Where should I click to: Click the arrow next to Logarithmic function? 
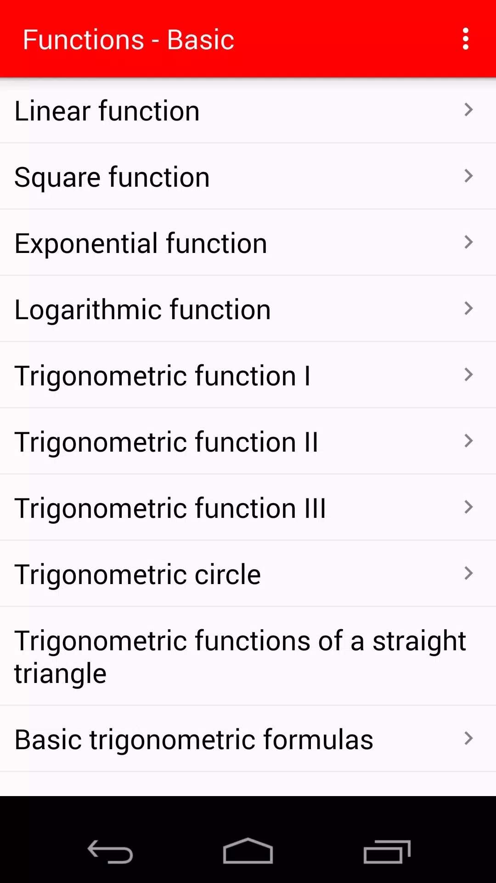[x=468, y=309]
